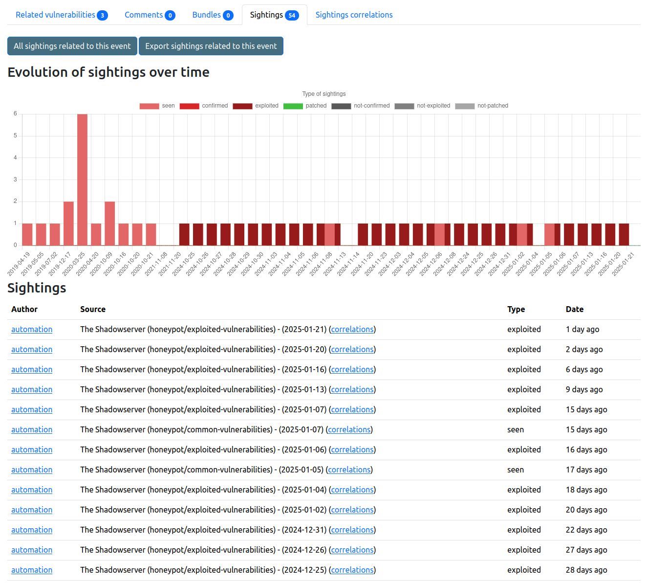Open automation author for 2024-12-31 row
The height and width of the screenshot is (583, 668).
32,530
